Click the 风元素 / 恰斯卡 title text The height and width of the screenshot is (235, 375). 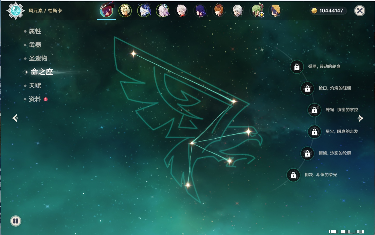(45, 11)
